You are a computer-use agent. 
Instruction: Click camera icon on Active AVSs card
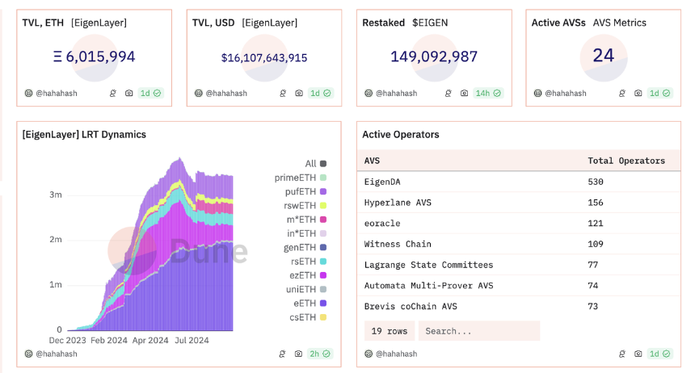point(638,93)
